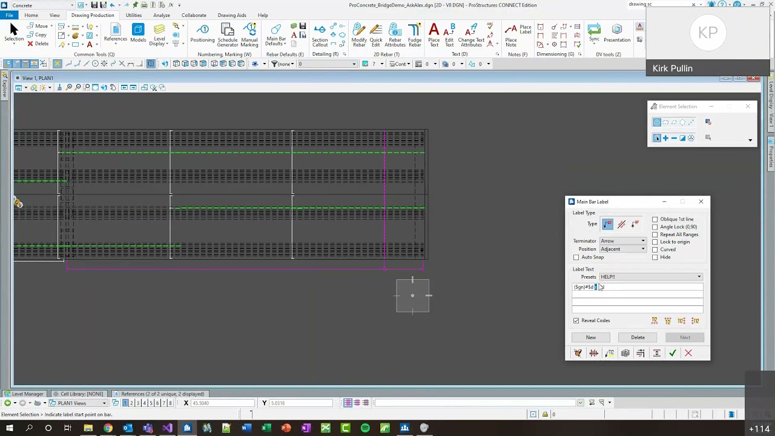775x436 pixels.
Task: Open the References tool
Action: click(x=115, y=33)
